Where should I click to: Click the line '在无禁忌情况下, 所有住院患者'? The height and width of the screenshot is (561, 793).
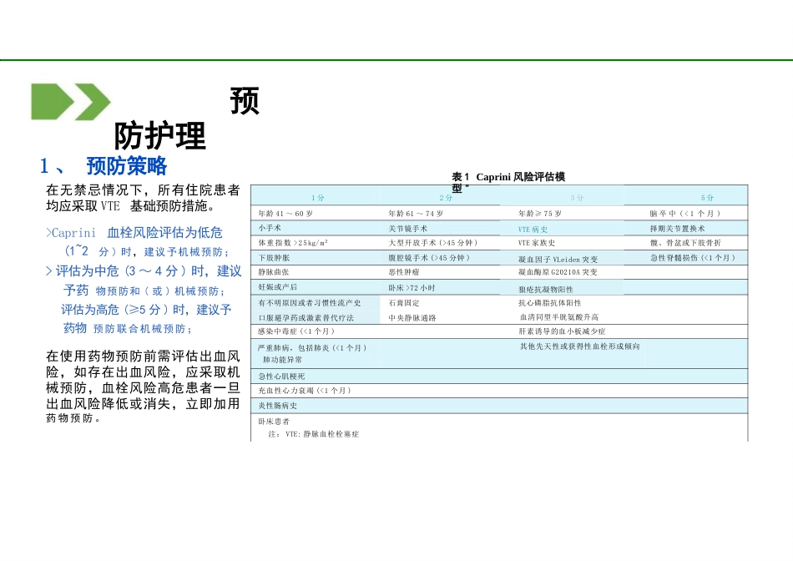tap(143, 190)
